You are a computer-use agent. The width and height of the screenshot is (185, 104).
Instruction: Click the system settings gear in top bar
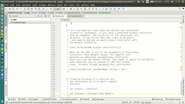tap(183, 2)
